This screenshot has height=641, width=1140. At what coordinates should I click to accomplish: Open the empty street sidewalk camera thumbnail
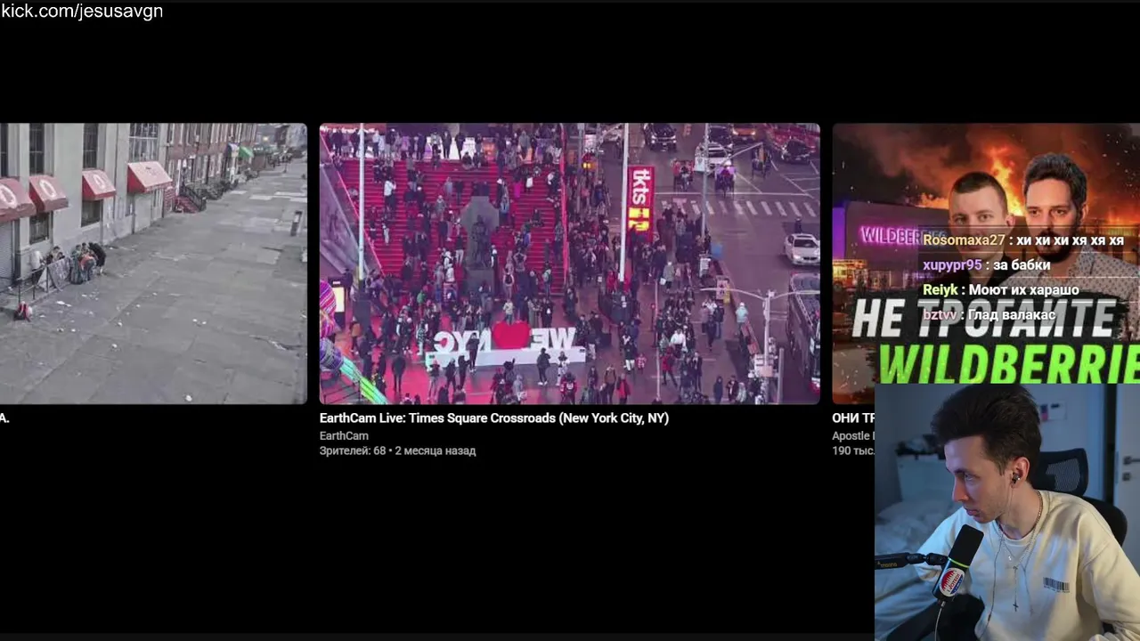tap(153, 264)
